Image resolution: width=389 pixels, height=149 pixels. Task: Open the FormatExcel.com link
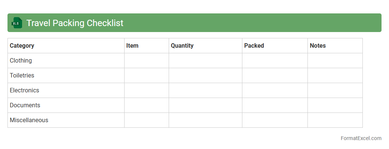click(x=361, y=138)
